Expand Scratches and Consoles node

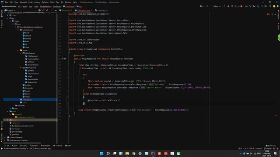[5, 140]
